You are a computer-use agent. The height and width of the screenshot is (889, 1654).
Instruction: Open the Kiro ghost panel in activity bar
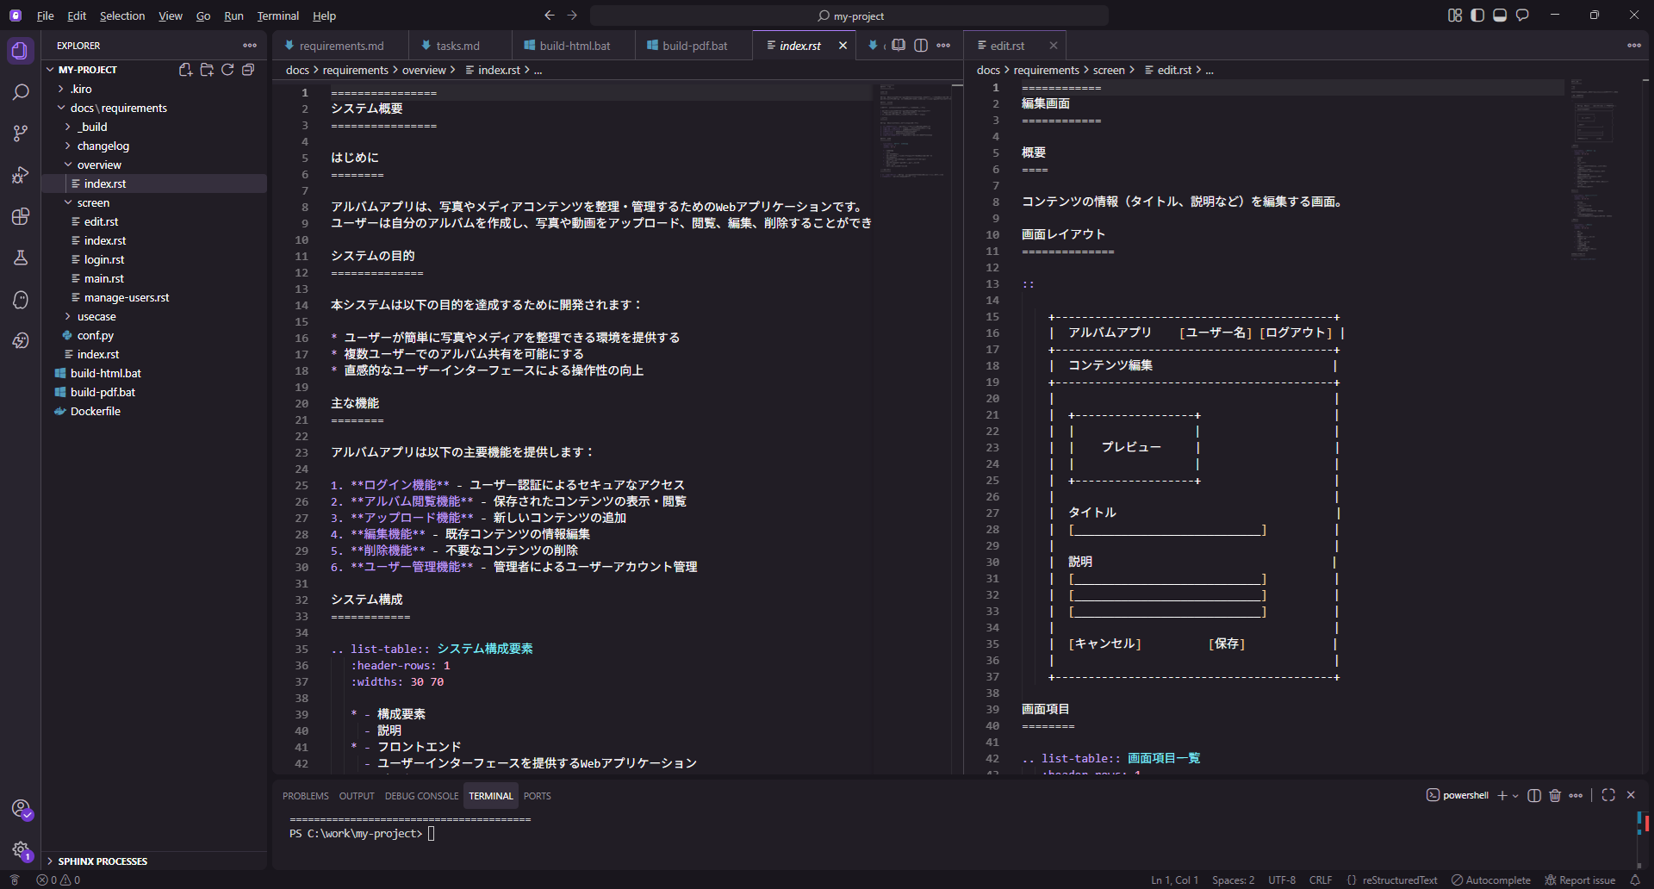tap(21, 300)
